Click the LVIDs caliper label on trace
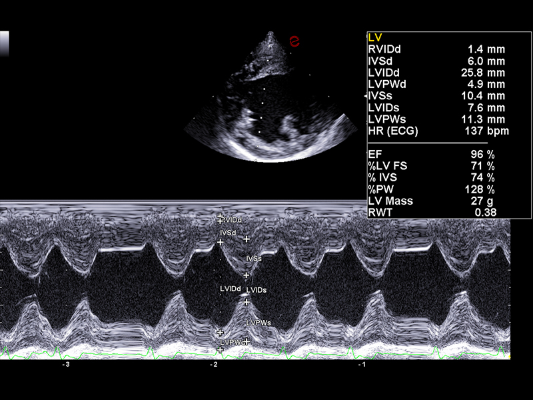533x400 pixels. coord(257,290)
